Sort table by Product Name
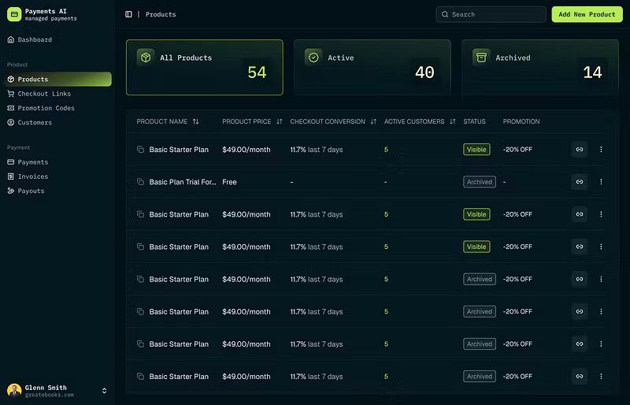The width and height of the screenshot is (630, 405). [195, 121]
